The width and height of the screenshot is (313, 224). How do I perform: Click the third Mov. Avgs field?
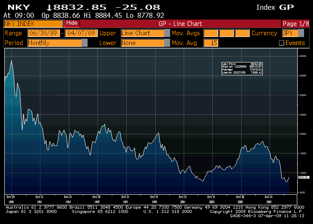point(242,33)
